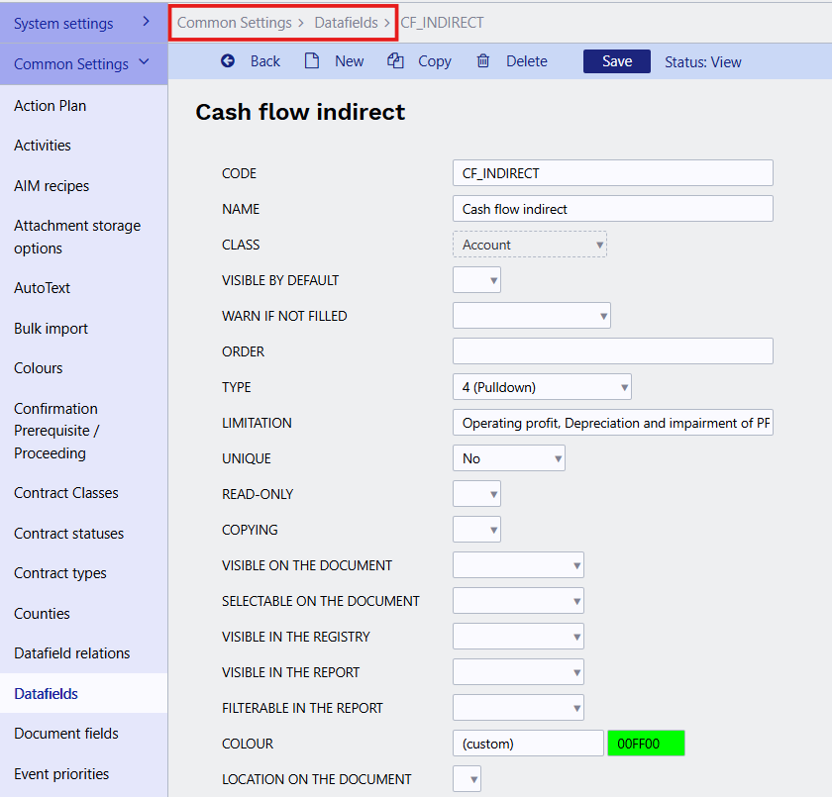Click the ORDER input field
Image resolution: width=832 pixels, height=797 pixels.
tap(612, 351)
